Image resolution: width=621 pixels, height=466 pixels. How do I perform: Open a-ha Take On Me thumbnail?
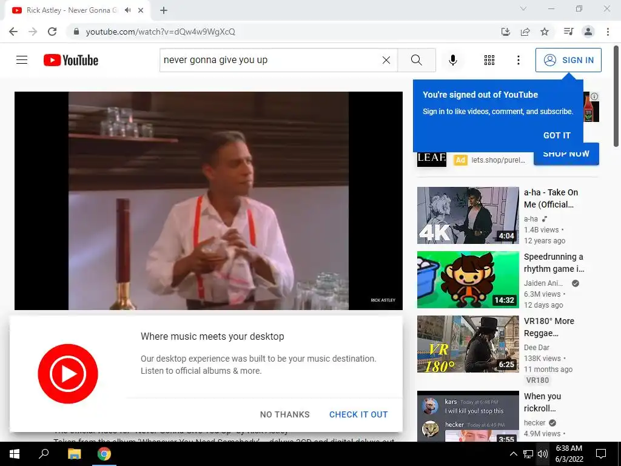coord(468,215)
